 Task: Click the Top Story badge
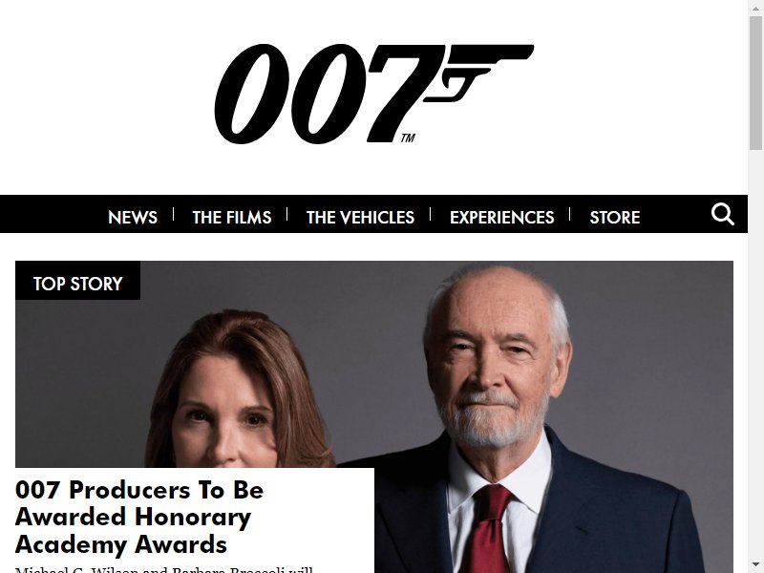pos(78,283)
